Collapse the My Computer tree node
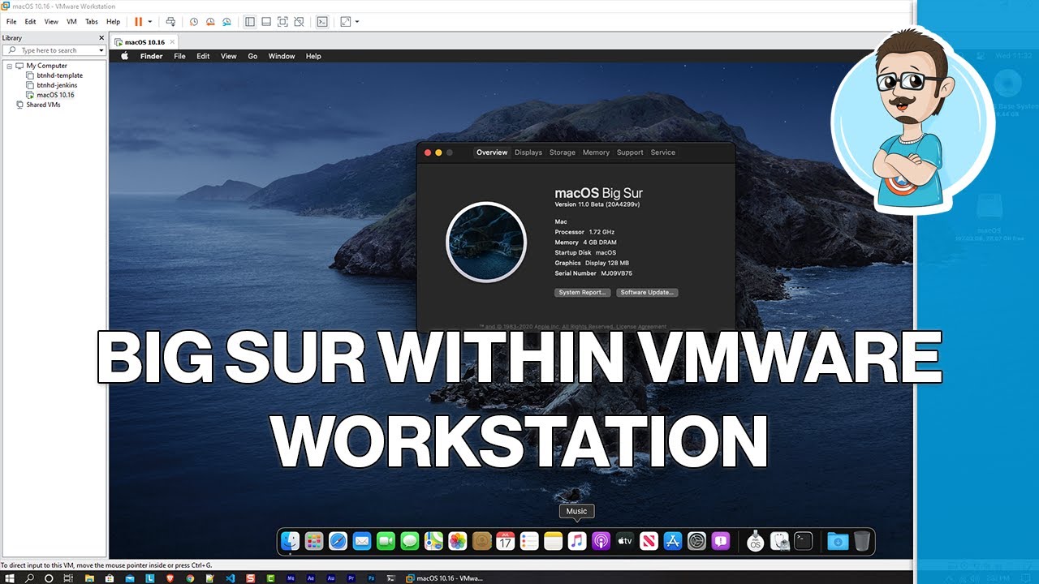This screenshot has height=584, width=1039. tap(9, 66)
